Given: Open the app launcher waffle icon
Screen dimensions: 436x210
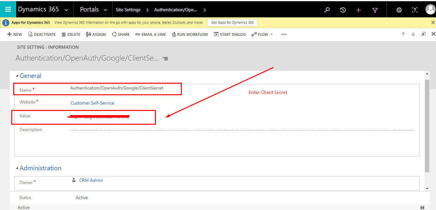Looking at the screenshot, I should [8, 9].
